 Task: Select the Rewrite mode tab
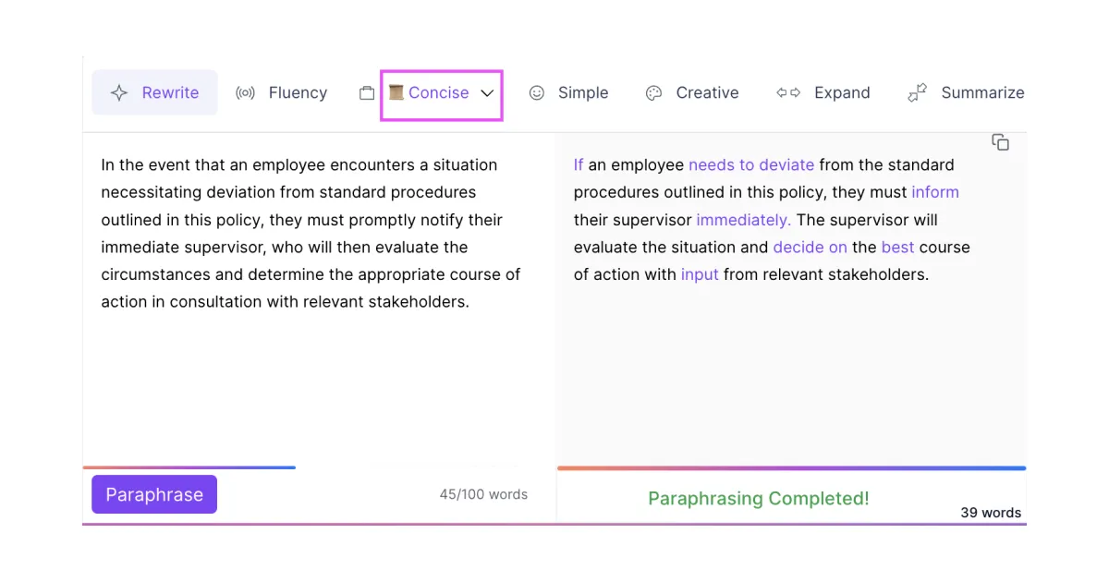point(154,92)
